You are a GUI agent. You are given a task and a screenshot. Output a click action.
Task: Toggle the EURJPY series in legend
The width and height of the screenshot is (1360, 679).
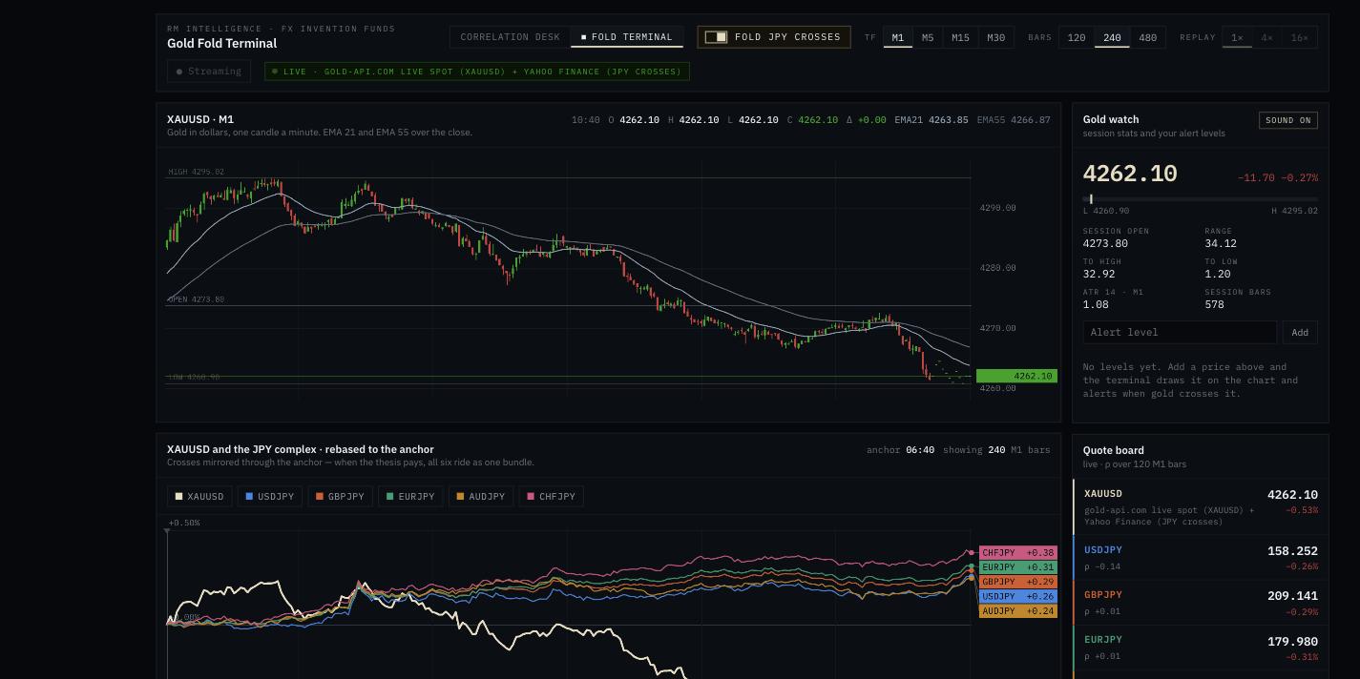410,497
